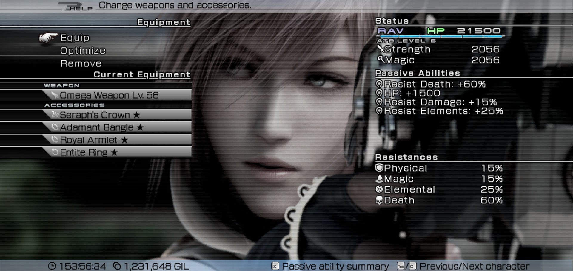The width and height of the screenshot is (573, 271).
Task: Click the star beside Seraph's Crown
Action: [x=137, y=115]
